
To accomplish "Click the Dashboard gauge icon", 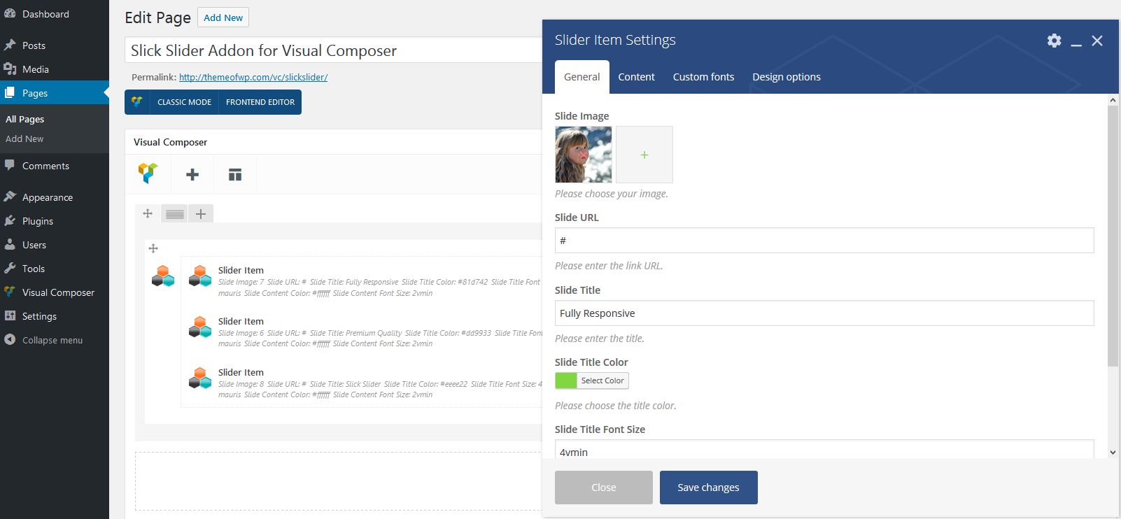I will 10,14.
